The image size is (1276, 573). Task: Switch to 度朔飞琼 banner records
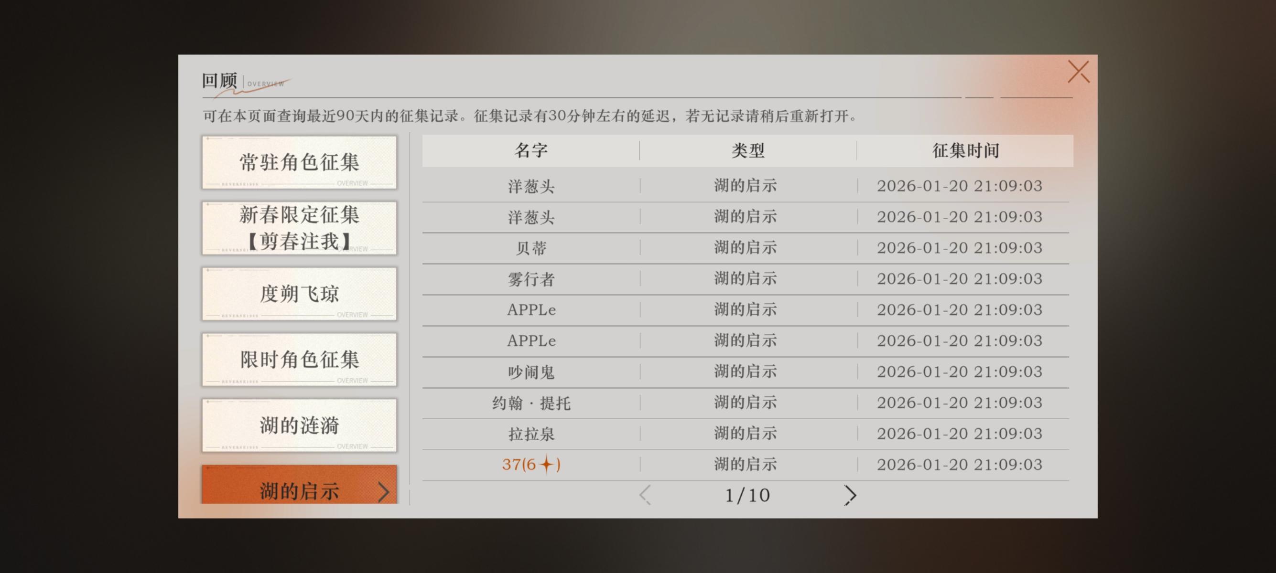coord(299,294)
